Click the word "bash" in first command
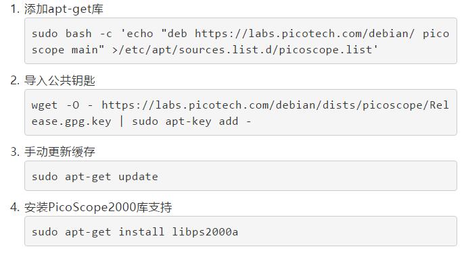 [x=78, y=34]
